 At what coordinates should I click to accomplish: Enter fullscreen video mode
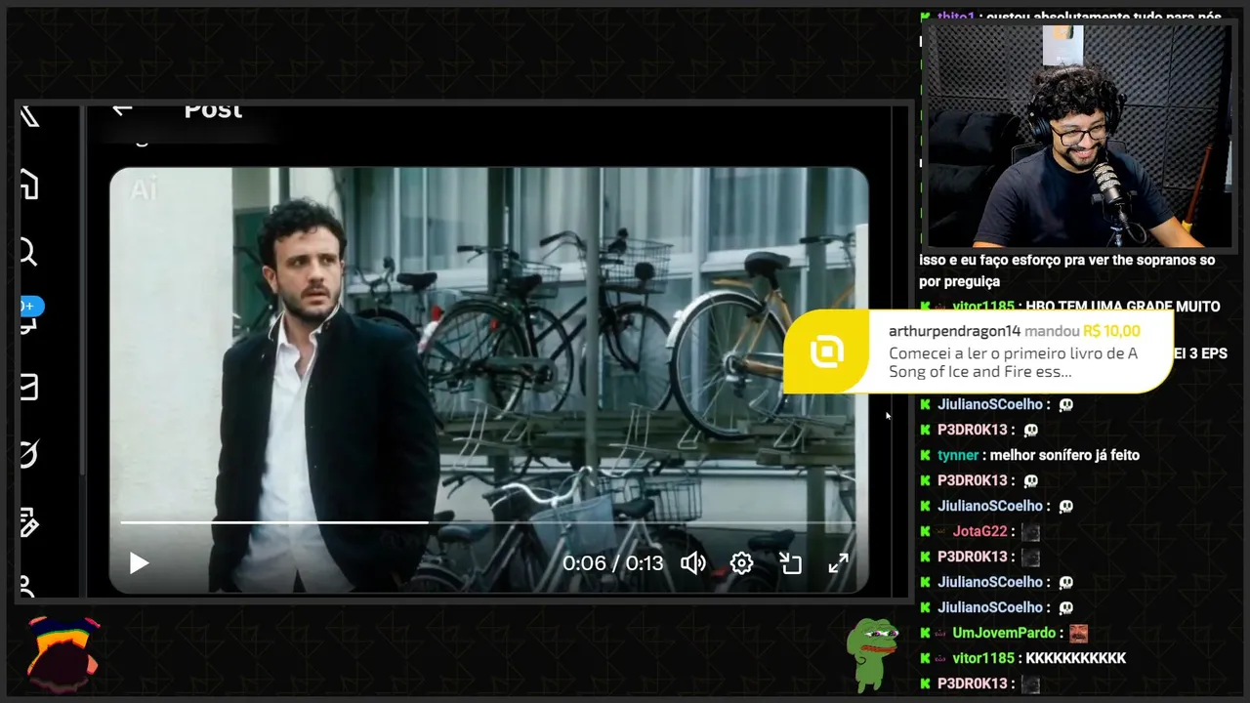(839, 563)
